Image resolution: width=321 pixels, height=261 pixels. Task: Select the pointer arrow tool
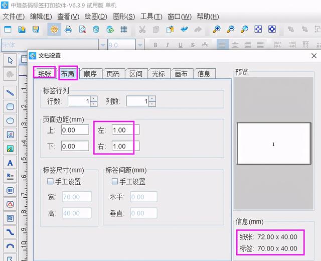tap(10, 60)
